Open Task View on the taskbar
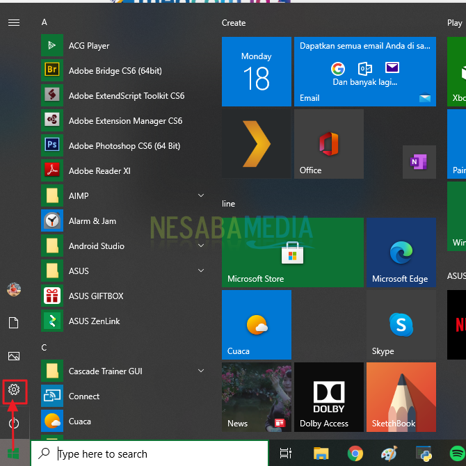Image resolution: width=466 pixels, height=466 pixels. click(286, 453)
